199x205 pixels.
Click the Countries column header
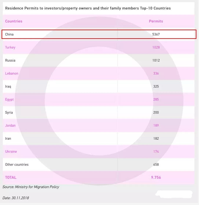tap(14, 21)
